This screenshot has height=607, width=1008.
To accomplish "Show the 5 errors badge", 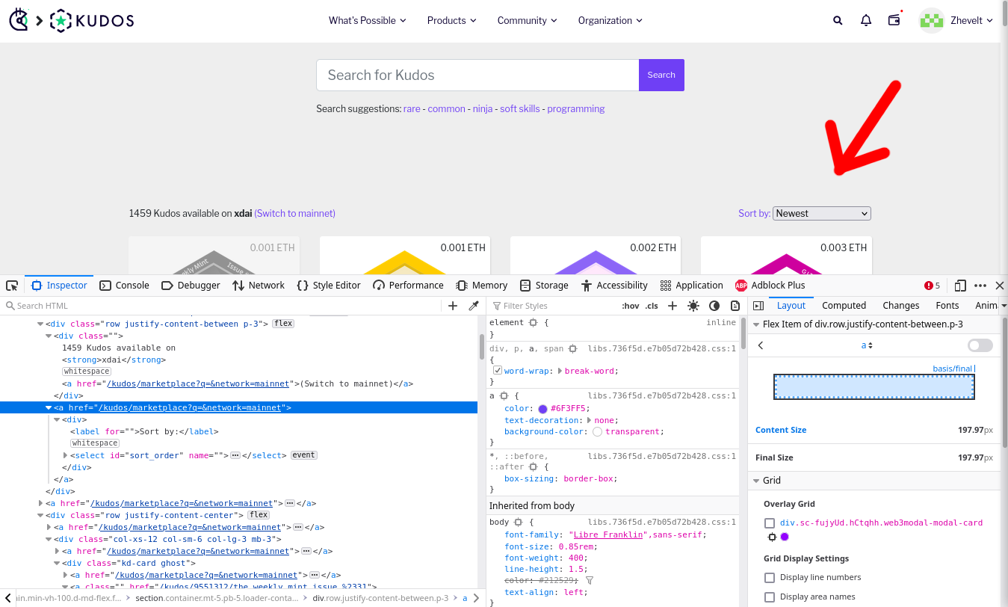I will [933, 286].
